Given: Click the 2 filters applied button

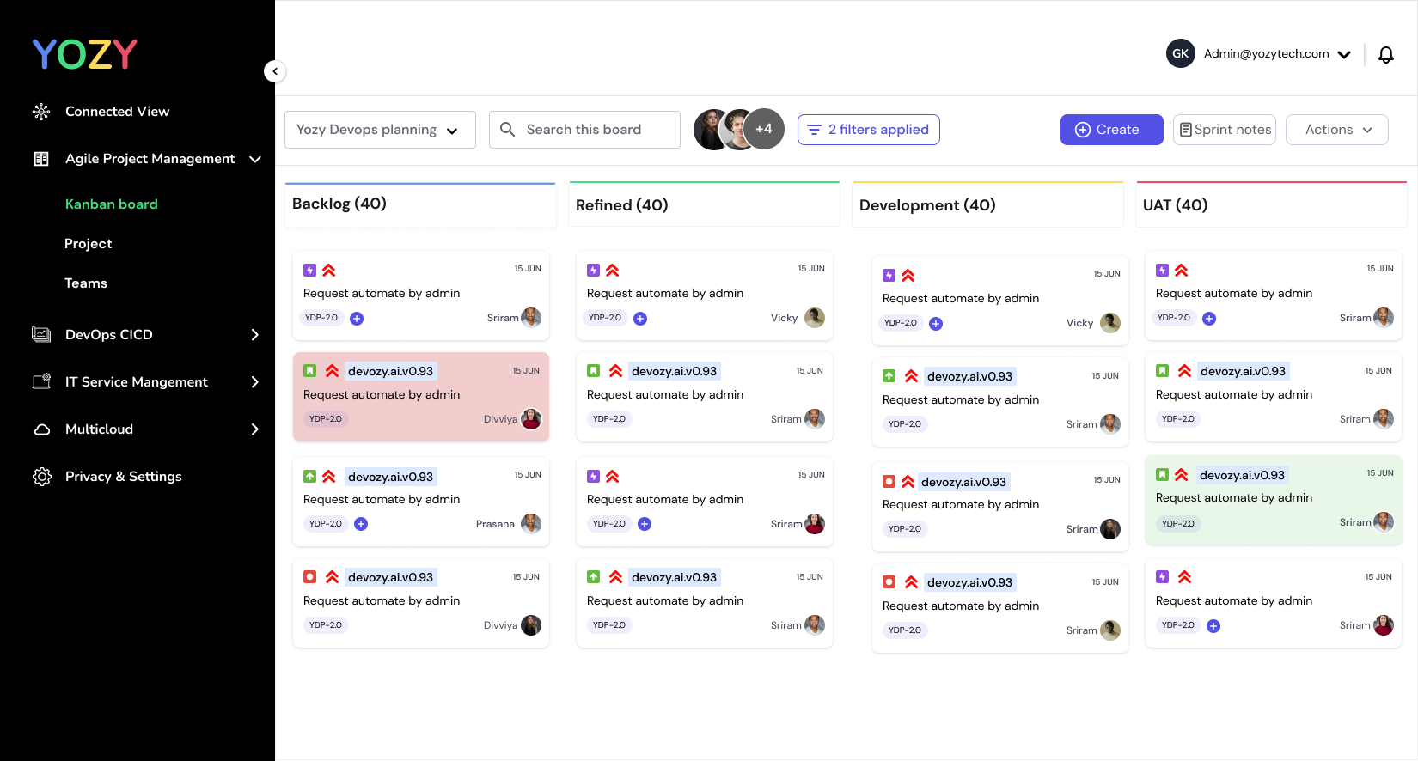Looking at the screenshot, I should tap(868, 130).
